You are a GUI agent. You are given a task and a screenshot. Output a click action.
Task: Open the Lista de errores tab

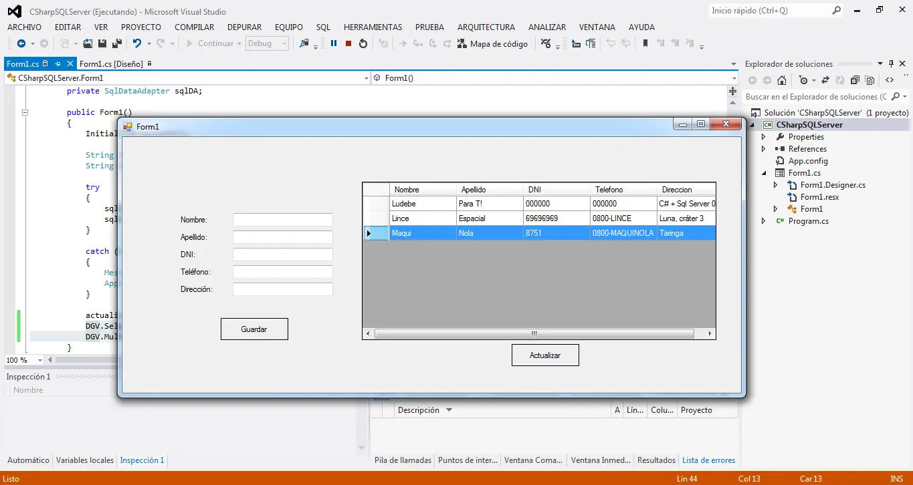click(x=708, y=460)
